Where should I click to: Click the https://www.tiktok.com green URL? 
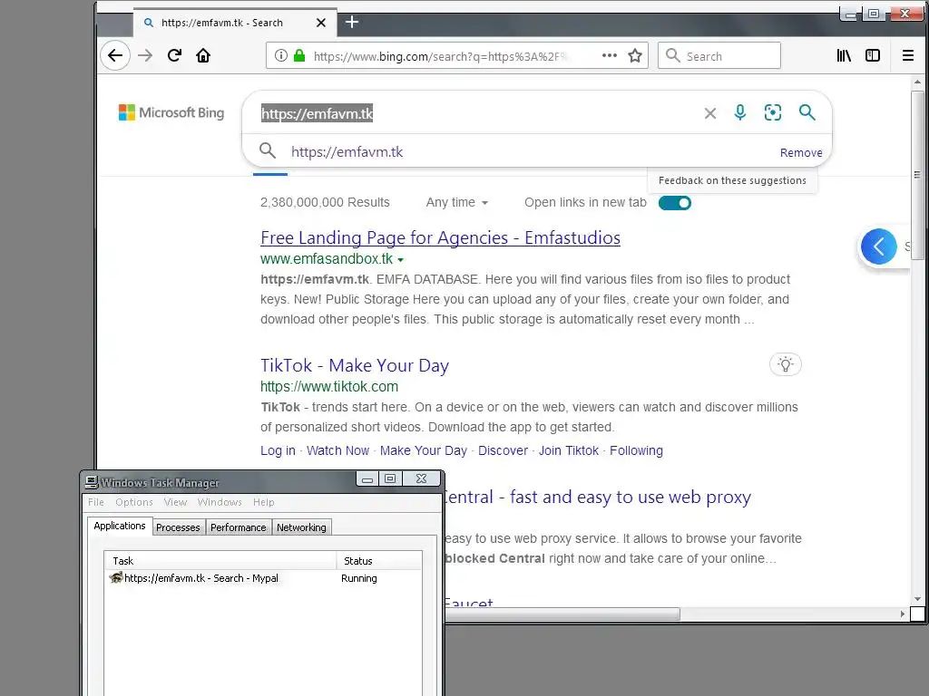tap(329, 386)
